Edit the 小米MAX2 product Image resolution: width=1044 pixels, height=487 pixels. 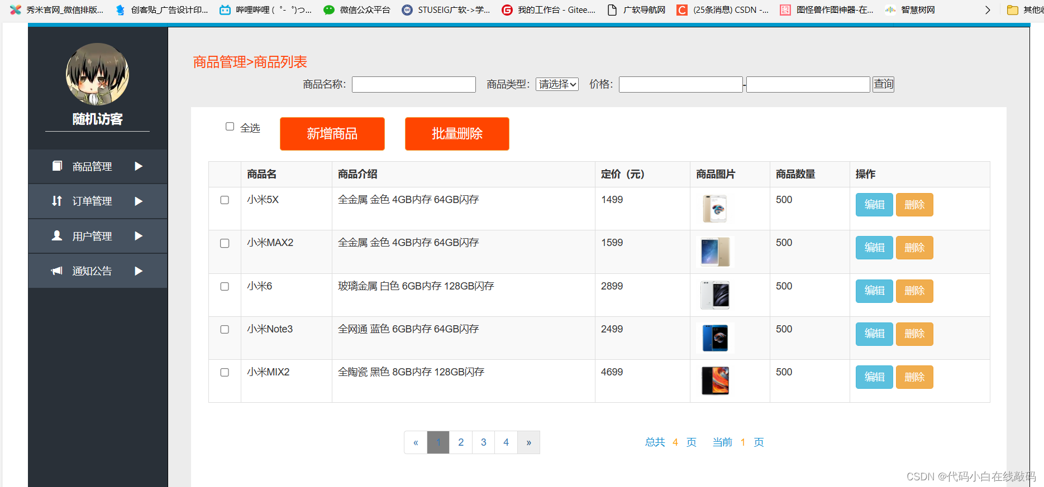874,248
